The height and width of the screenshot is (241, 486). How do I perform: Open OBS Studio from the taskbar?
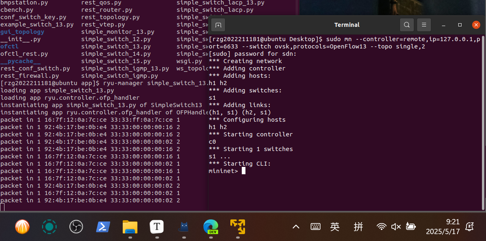76,226
